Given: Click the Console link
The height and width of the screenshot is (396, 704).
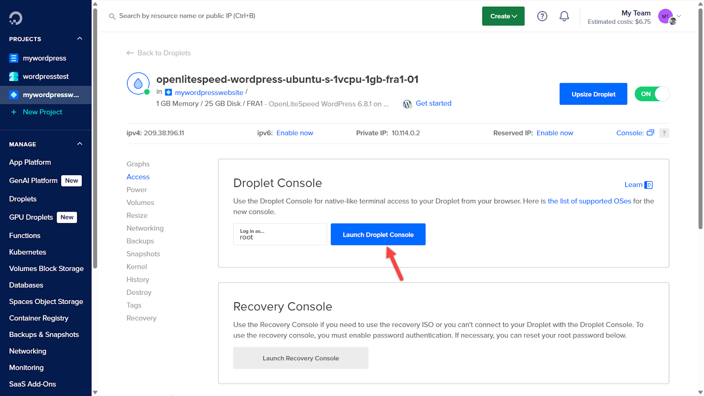Looking at the screenshot, I should [630, 133].
